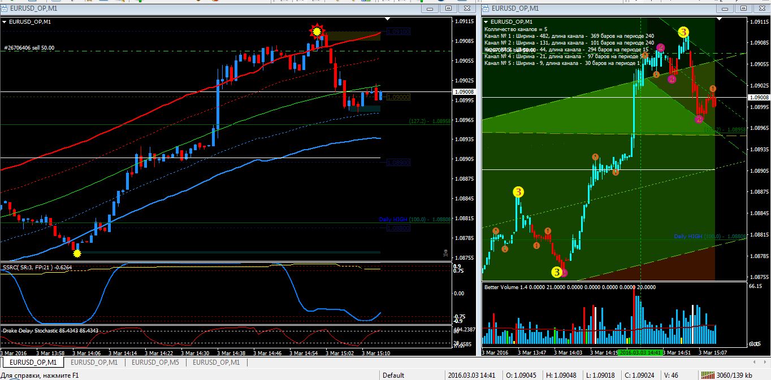This screenshot has width=771, height=380.
Task: Click the Drake Delay Stochastic indicator label
Action: 50,330
